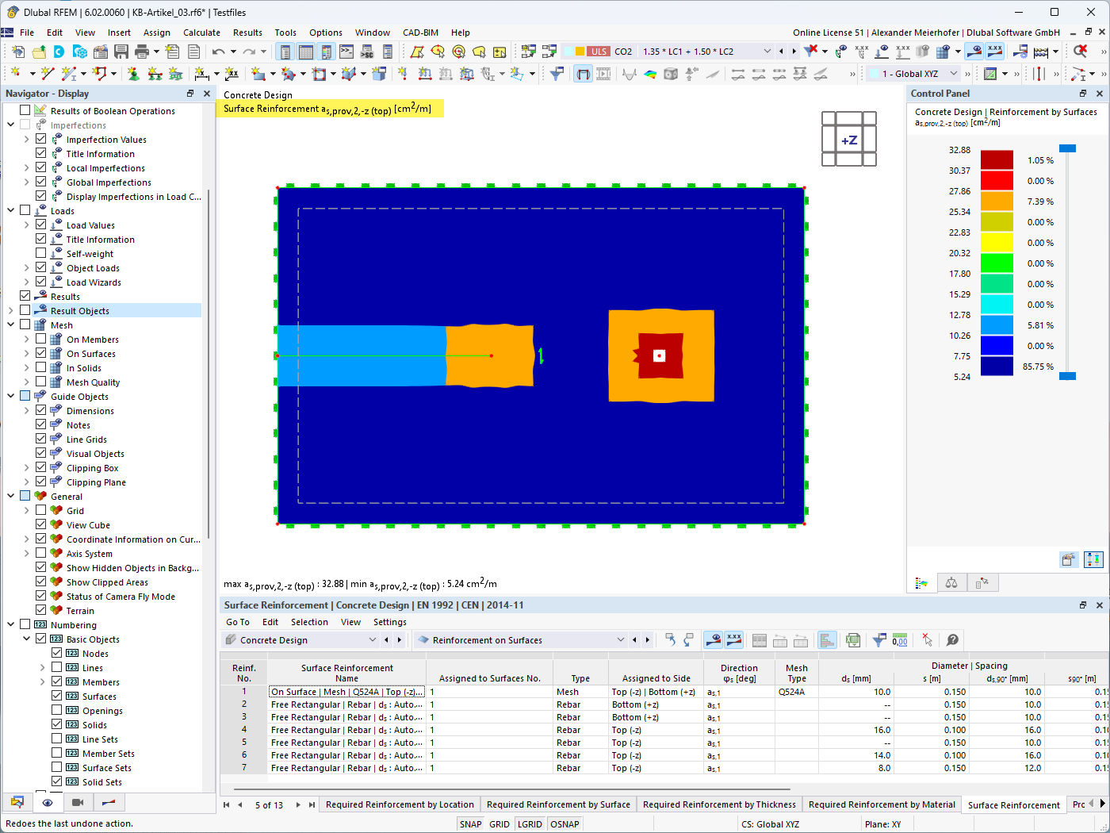Open the Results menu
Image resolution: width=1110 pixels, height=833 pixels.
pyautogui.click(x=247, y=33)
